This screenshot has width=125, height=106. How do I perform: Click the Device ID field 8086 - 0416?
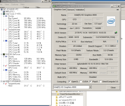click(x=74, y=37)
